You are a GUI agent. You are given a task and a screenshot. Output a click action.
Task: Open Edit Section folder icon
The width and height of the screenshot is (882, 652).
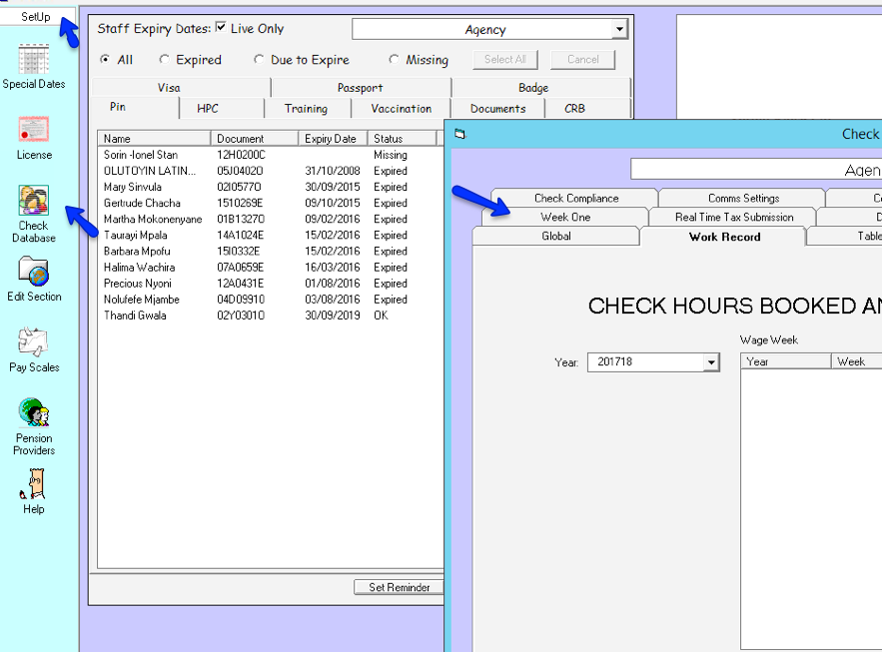pyautogui.click(x=34, y=272)
